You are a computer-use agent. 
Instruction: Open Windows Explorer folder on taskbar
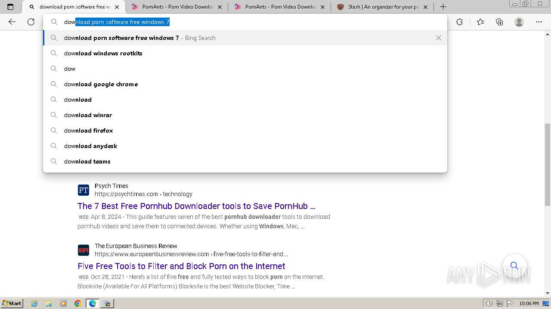[49, 303]
